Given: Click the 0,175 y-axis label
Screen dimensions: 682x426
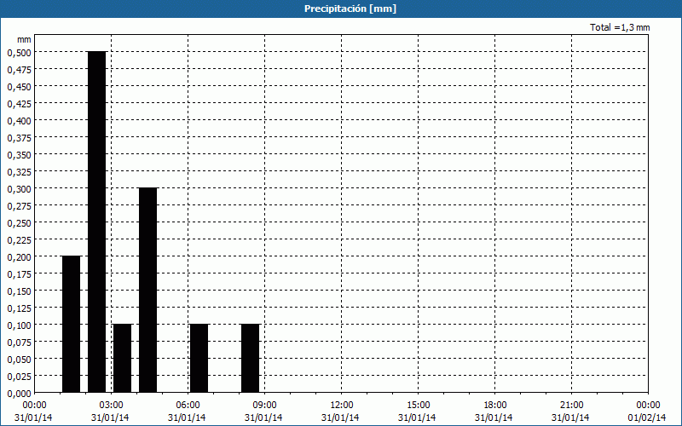Looking at the screenshot, I should (19, 273).
